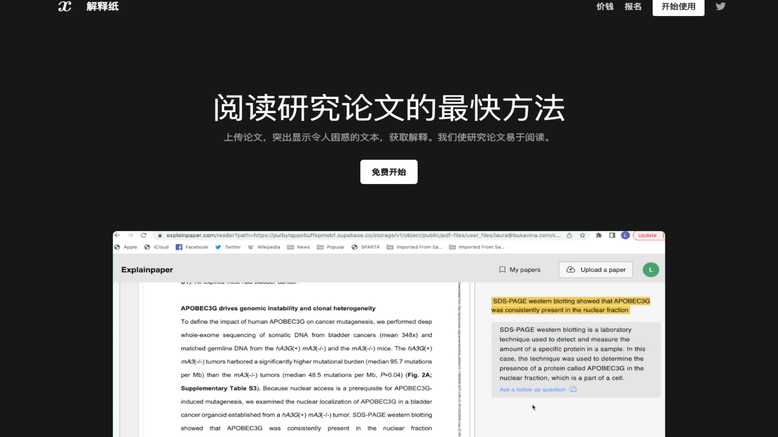Viewport: 778px width, 437px height.
Task: Click the Explainpaper logo icon at top left
Action: coord(65,6)
